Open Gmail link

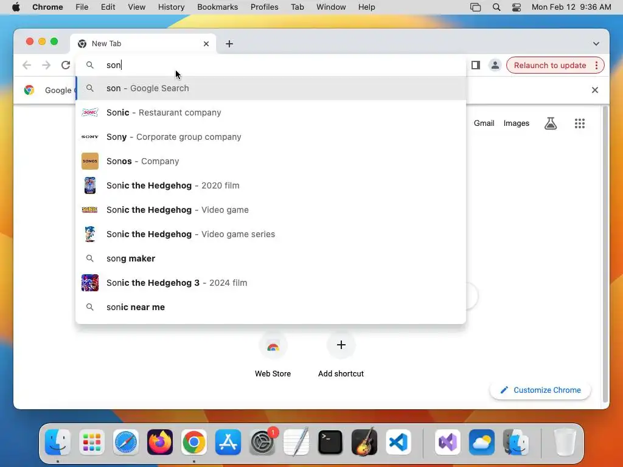coord(484,123)
